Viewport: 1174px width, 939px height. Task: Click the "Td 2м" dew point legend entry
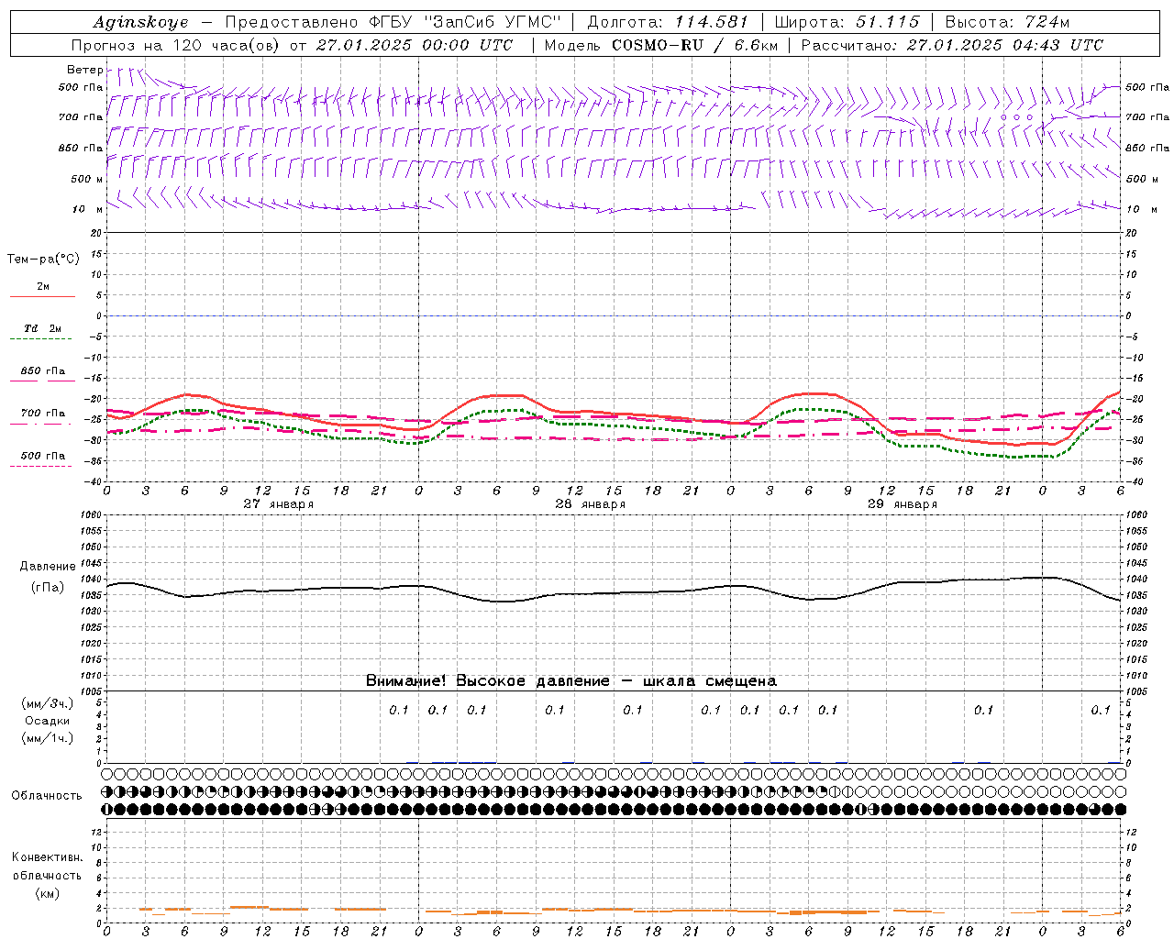pos(42,328)
